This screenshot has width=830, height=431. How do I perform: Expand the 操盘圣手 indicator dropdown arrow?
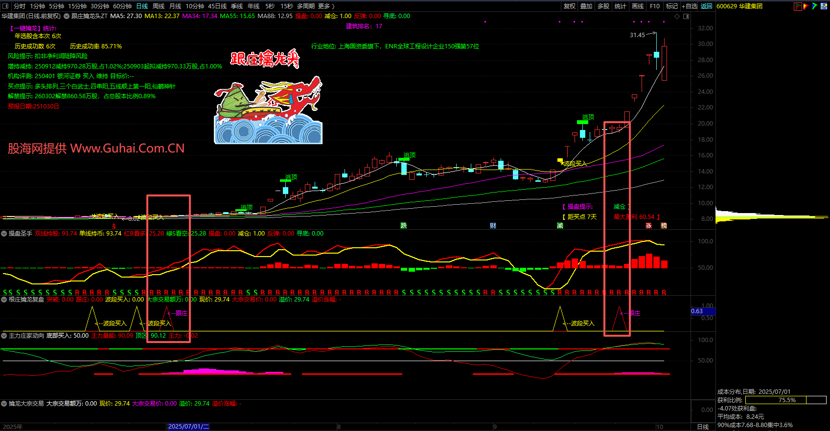(4, 234)
